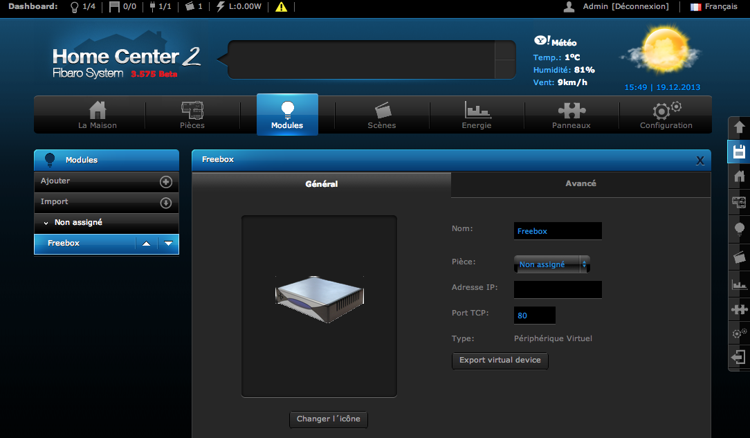Open the lightbulb 1/4 dashboard indicator
The height and width of the screenshot is (438, 750).
point(82,7)
